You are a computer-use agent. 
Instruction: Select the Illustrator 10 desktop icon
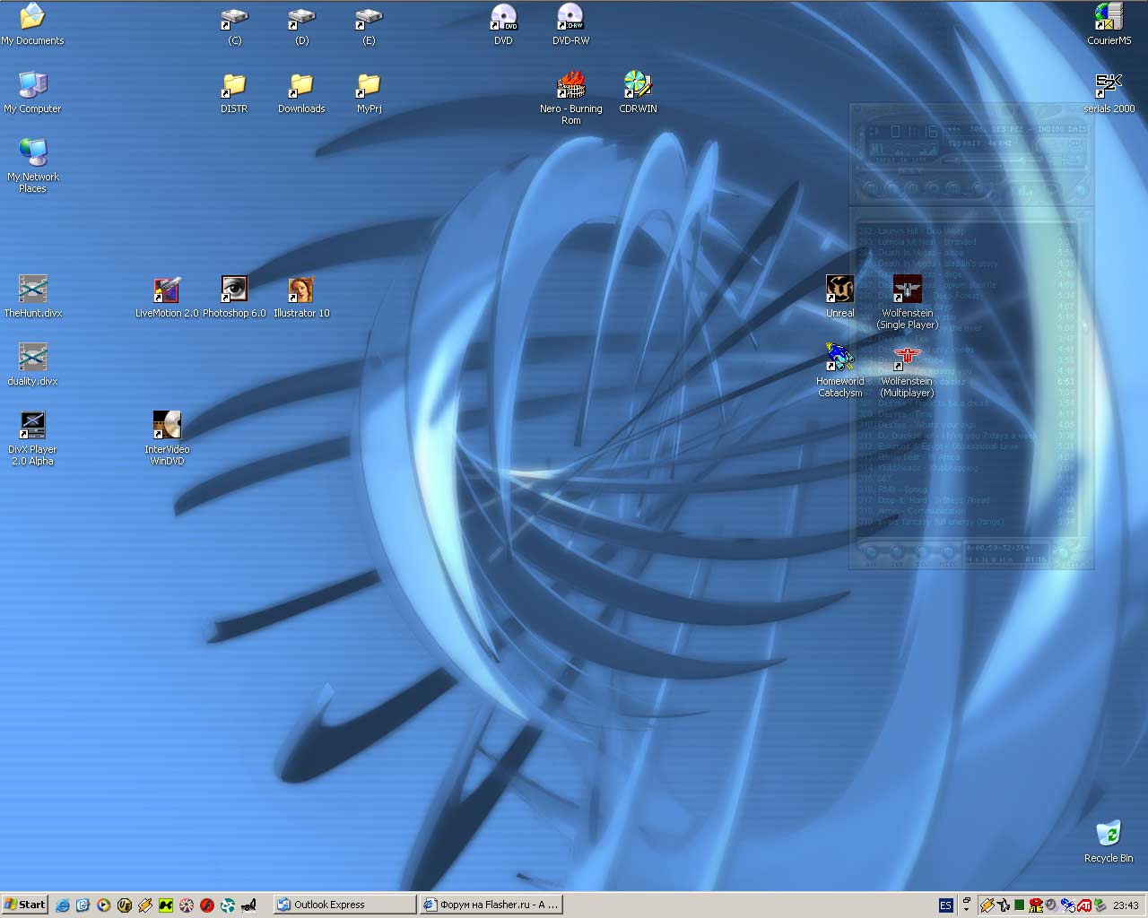(x=301, y=298)
